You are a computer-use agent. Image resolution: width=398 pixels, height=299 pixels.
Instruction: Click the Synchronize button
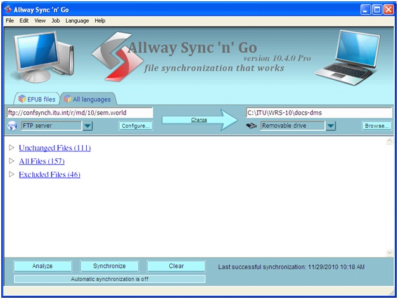pyautogui.click(x=110, y=266)
